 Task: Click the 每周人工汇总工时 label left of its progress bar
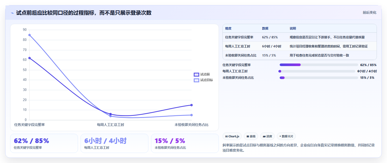[x=235, y=71]
